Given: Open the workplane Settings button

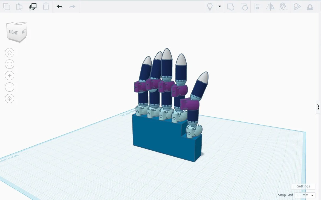Looking at the screenshot, I should 303,186.
